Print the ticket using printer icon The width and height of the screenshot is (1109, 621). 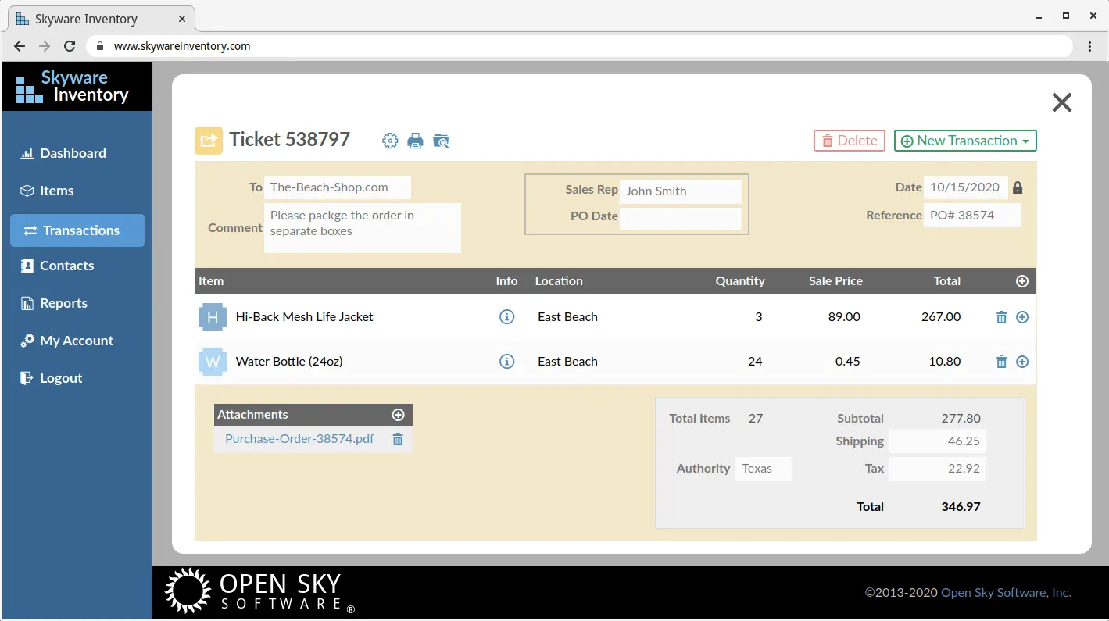tap(416, 141)
